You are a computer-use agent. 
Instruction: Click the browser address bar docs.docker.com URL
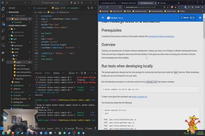[140, 7]
